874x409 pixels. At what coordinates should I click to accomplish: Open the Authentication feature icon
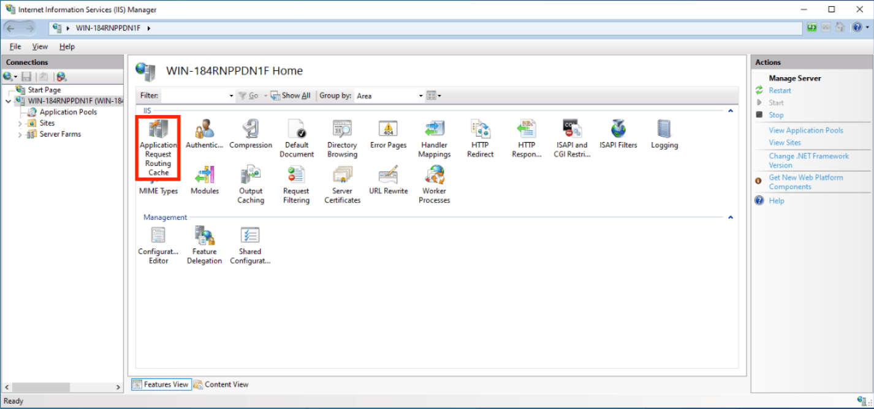coord(204,135)
